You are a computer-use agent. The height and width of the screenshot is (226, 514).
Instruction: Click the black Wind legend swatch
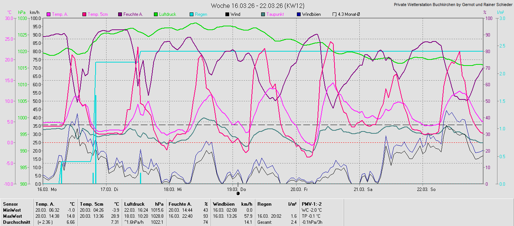pos(227,14)
